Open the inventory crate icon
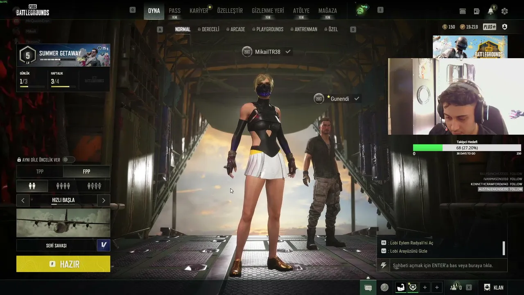This screenshot has height=295, width=524. [x=463, y=11]
